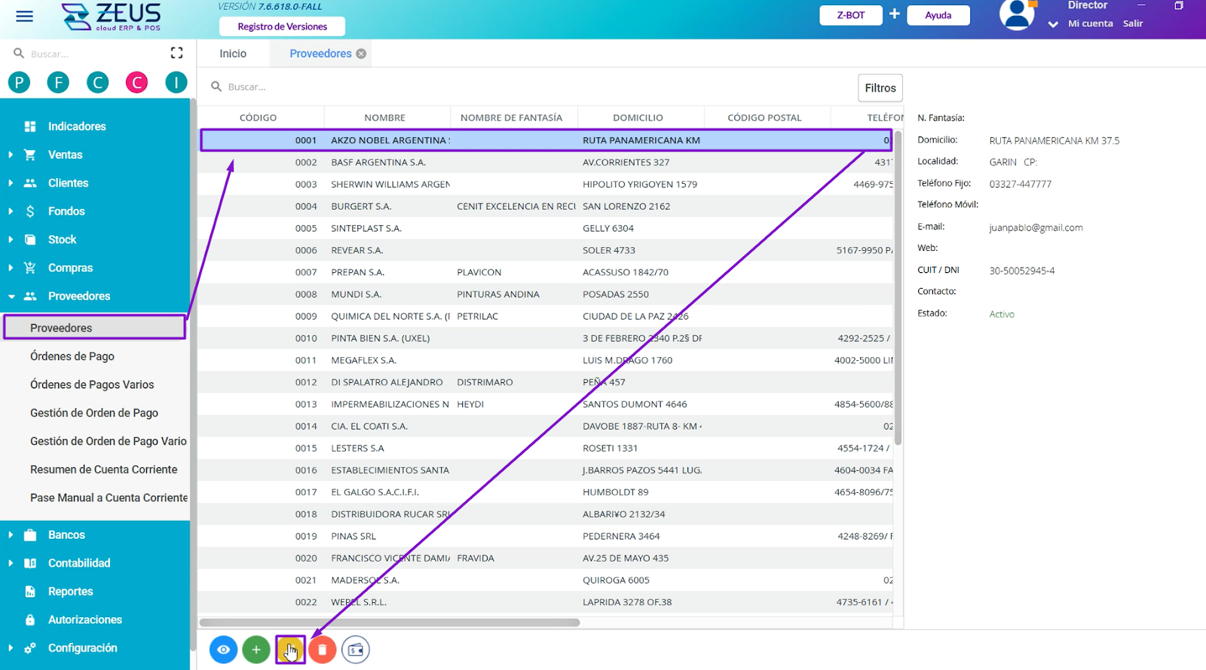The image size is (1206, 670).
Task: Click the Salir link
Action: (x=1133, y=23)
